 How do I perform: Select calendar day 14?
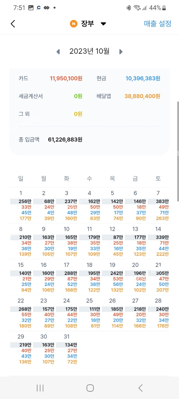[158, 229]
